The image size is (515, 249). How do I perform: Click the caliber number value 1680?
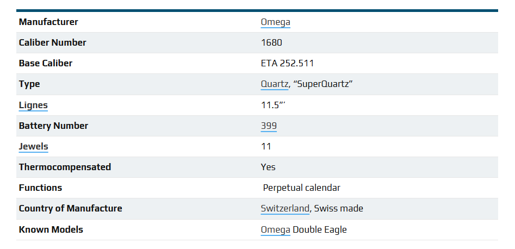click(271, 43)
